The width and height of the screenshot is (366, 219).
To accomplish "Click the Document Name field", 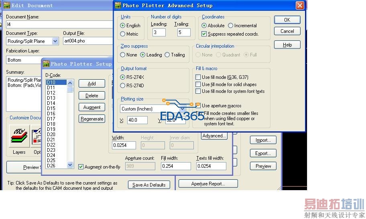I will 59,24.
